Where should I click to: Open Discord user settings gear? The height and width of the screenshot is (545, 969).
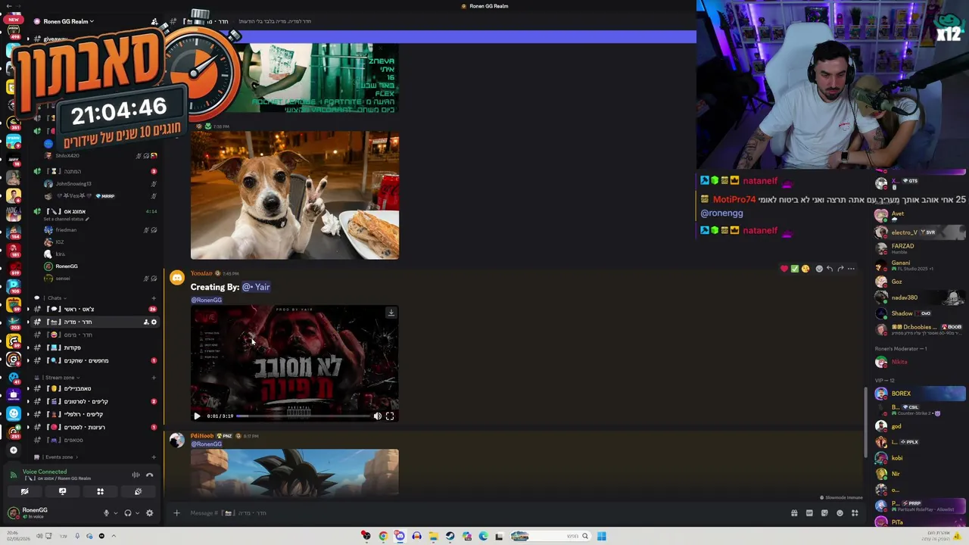tap(149, 513)
